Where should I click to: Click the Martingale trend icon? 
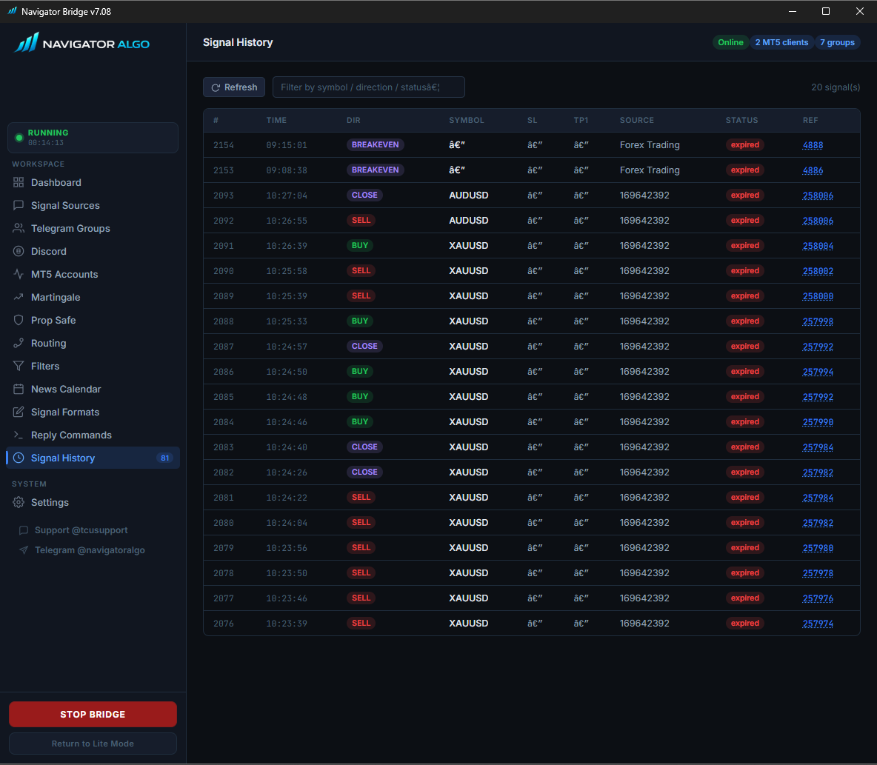point(19,297)
